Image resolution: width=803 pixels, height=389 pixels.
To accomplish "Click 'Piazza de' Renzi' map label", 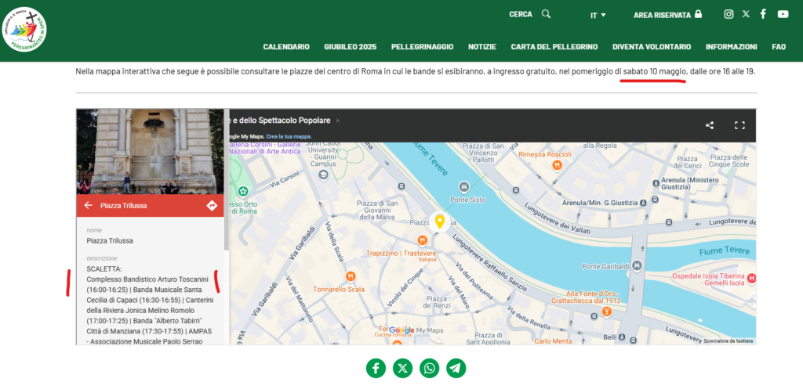I will [436, 302].
